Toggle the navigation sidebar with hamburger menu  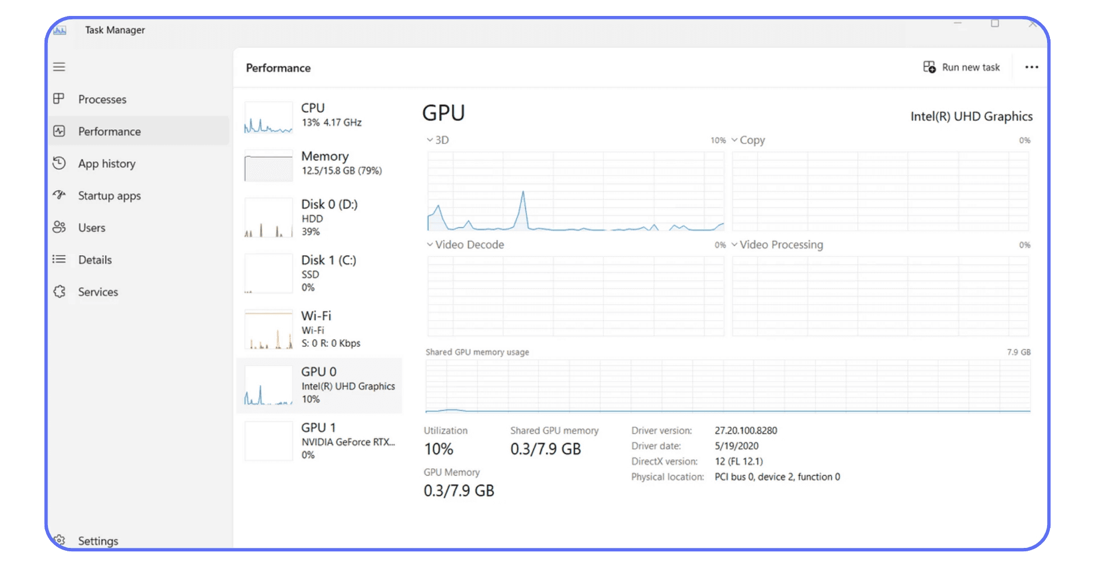[59, 67]
